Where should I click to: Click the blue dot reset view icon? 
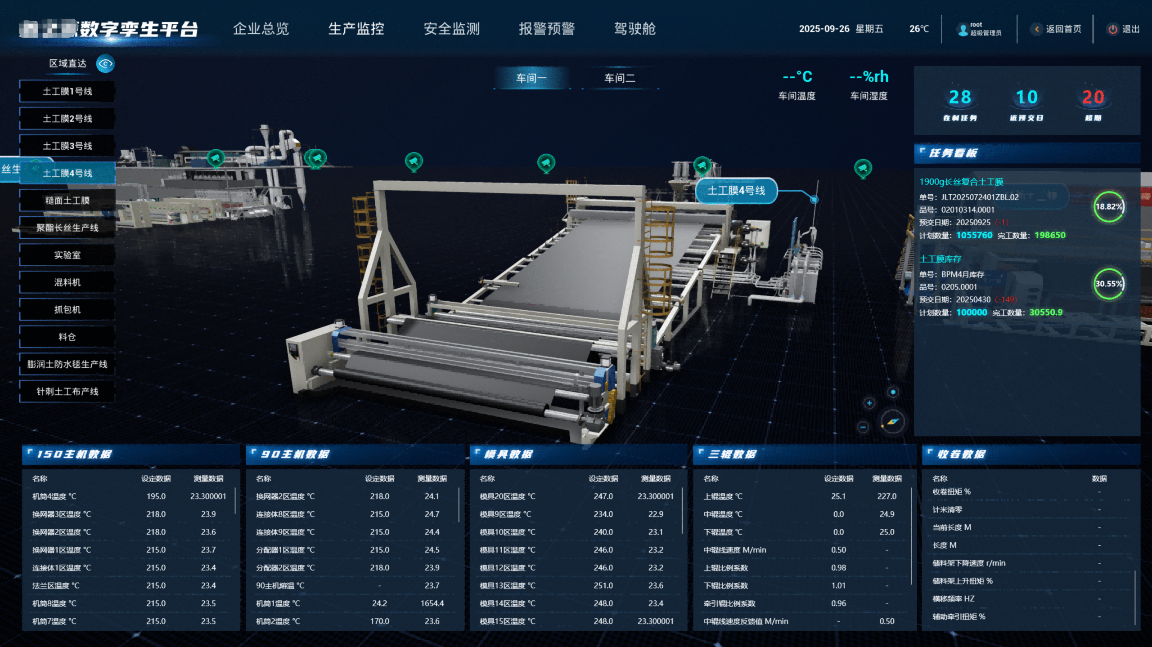[x=893, y=392]
